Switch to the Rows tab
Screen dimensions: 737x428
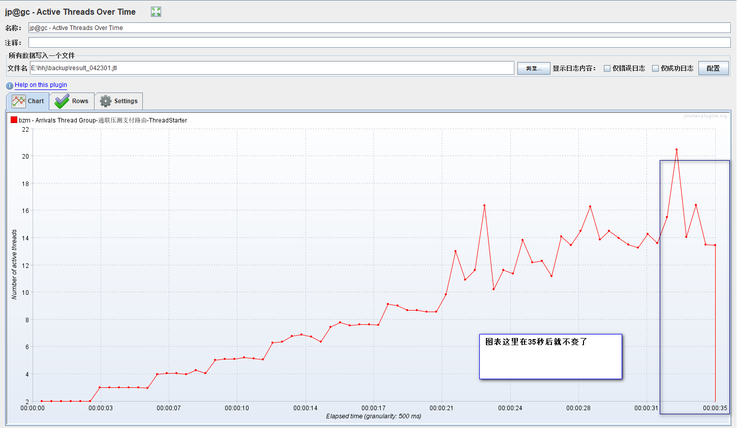72,101
